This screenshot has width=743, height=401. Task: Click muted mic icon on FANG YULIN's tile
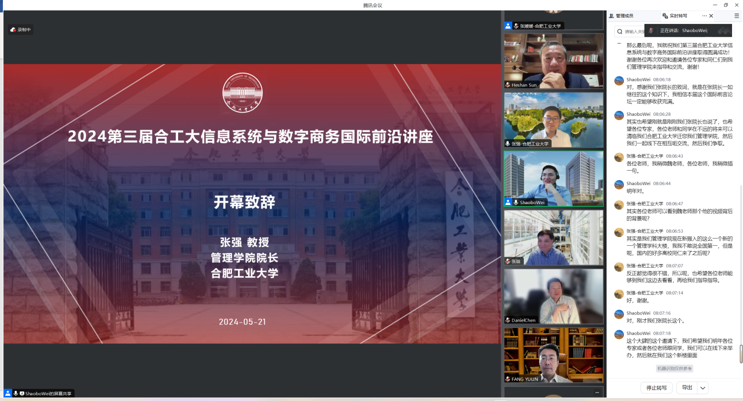(507, 379)
